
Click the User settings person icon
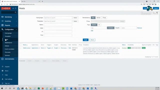pos(2,79)
